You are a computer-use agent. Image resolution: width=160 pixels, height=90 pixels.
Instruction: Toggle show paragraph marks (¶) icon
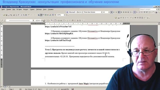coord(55,15)
